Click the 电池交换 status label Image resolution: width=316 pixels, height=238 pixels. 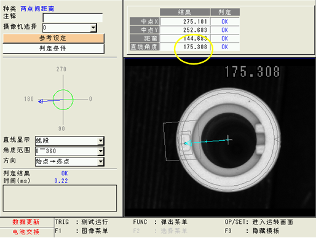tap(26, 232)
